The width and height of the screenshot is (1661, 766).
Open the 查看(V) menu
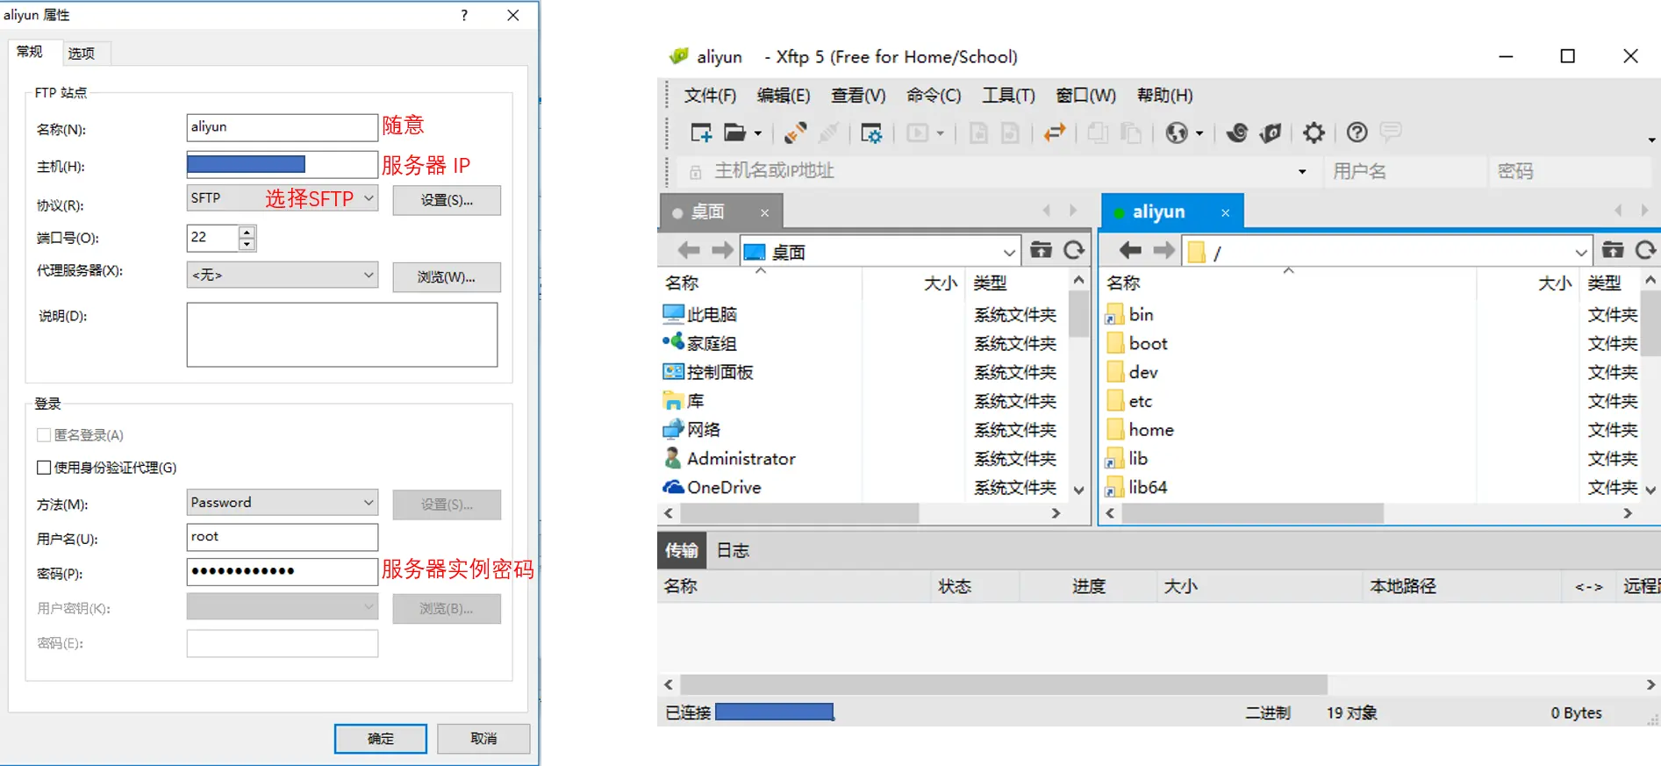[858, 96]
